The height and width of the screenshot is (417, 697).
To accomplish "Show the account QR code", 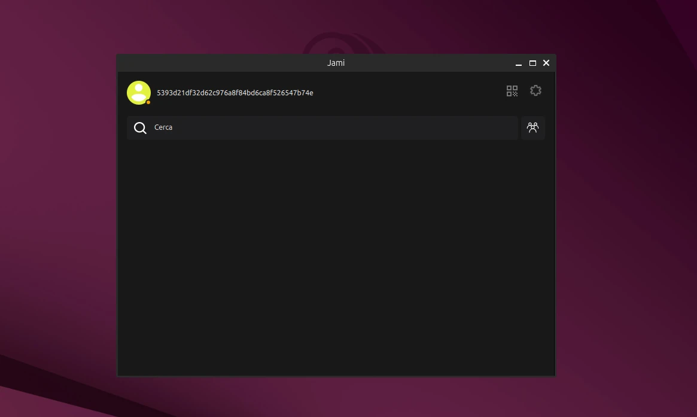I will (x=512, y=91).
